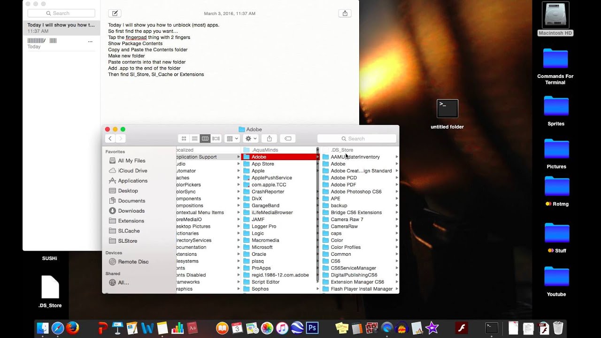Expand arrow beside Sophos folder

click(318, 289)
